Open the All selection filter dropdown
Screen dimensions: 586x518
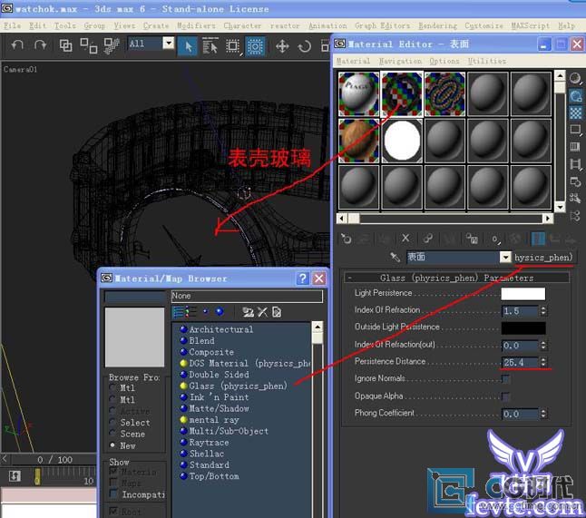pos(169,44)
